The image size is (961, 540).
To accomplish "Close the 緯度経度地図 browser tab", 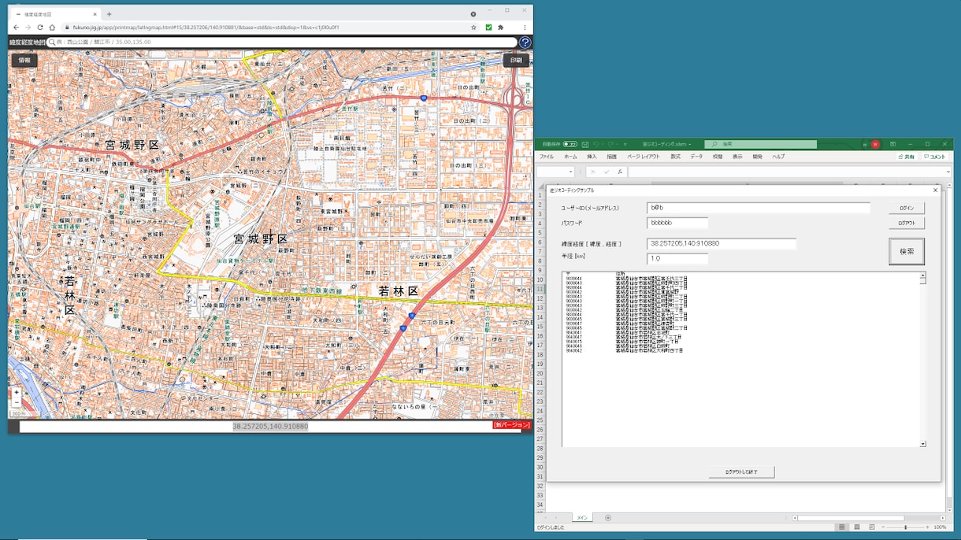I will point(95,14).
